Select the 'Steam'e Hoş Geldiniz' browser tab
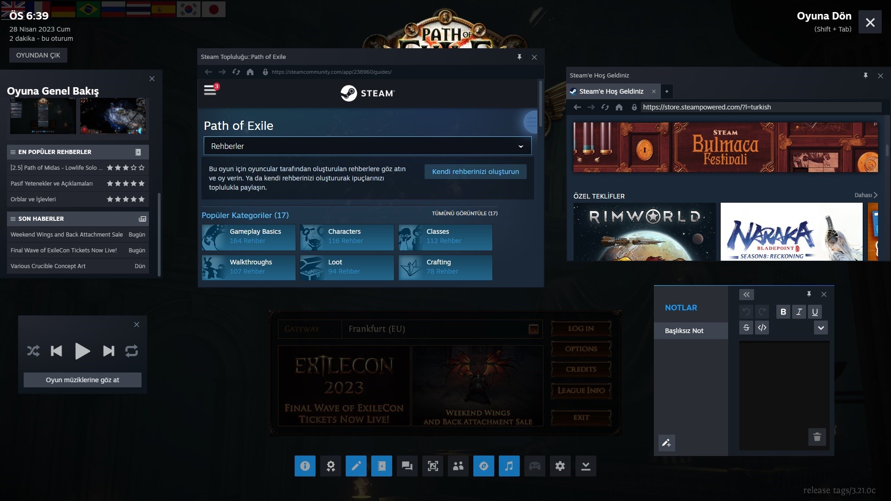891x501 pixels. click(612, 91)
